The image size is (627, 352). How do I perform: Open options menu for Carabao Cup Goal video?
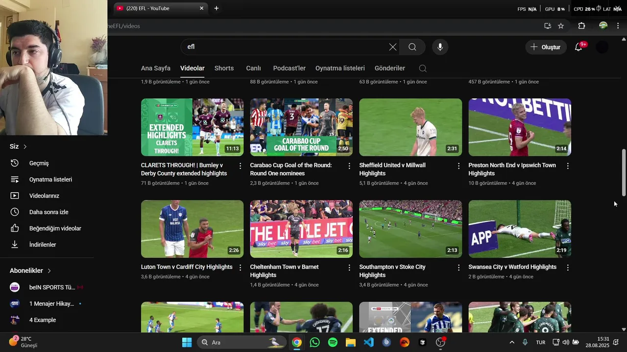(349, 166)
